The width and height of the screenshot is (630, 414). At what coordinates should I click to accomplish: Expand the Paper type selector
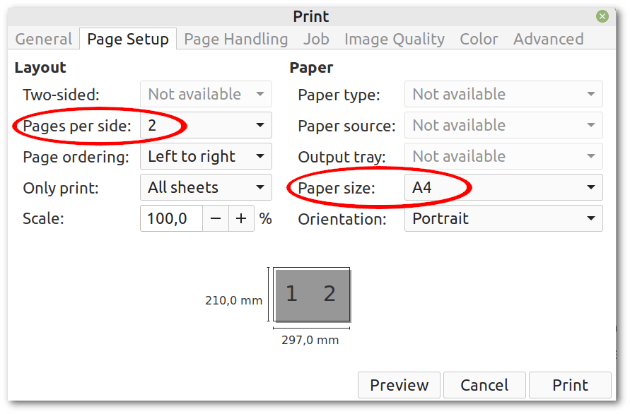(503, 94)
